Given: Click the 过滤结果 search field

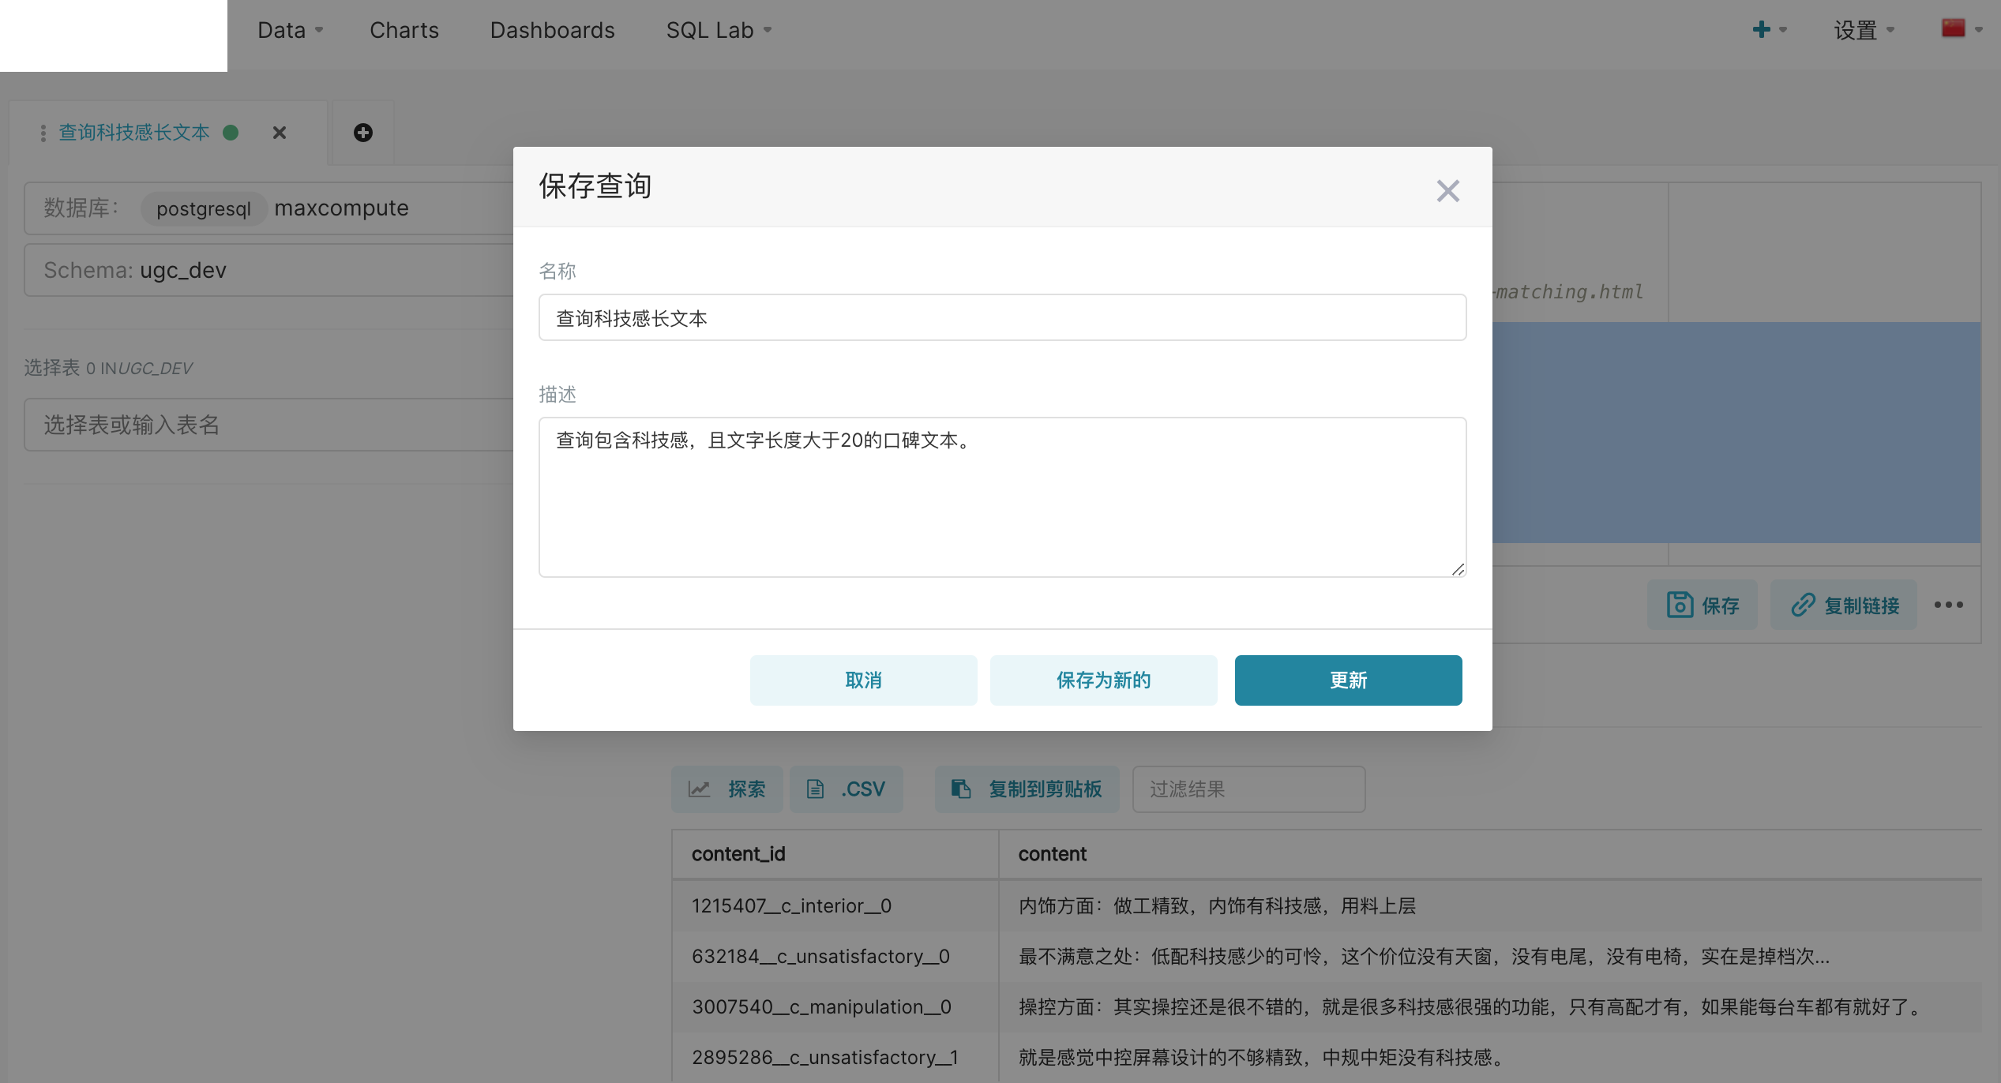Looking at the screenshot, I should 1248,789.
